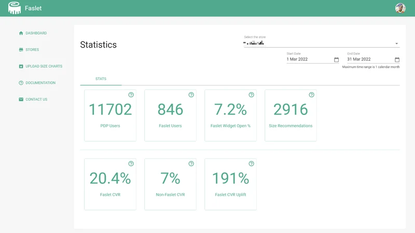Click the Documentation help icon
This screenshot has height=233, width=415.
[21, 83]
